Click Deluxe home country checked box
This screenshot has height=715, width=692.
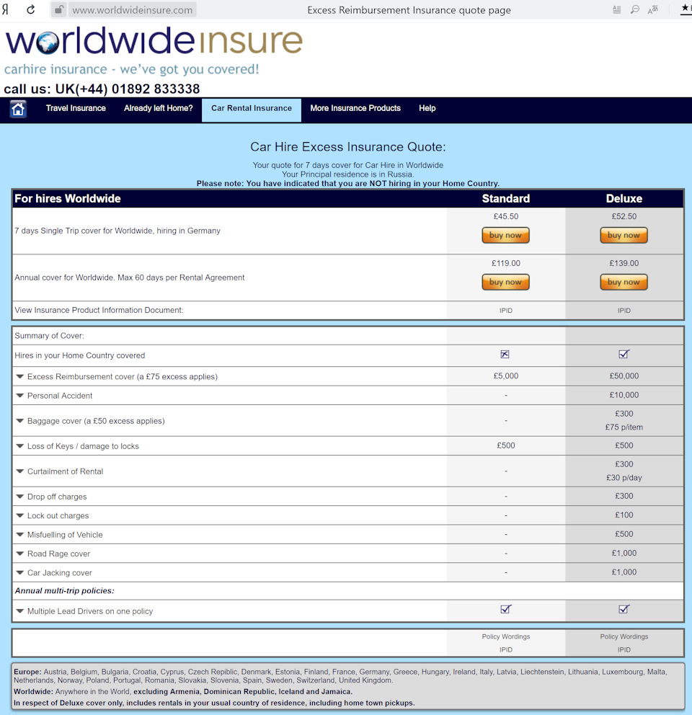(624, 354)
